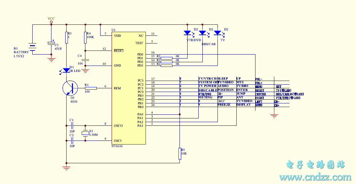Image resolution: width=356 pixels, height=184 pixels.
Task: Select the R4 100K resistor
Action: [85, 37]
